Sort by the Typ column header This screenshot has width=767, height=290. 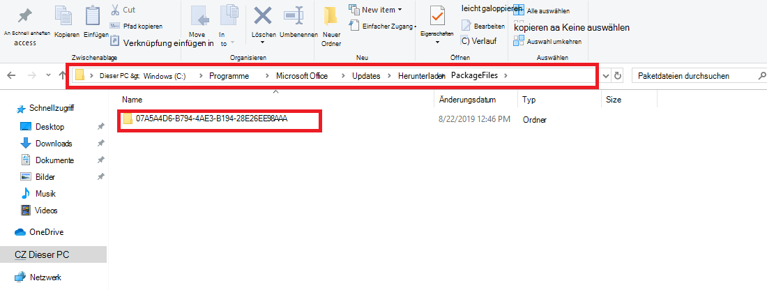point(529,99)
